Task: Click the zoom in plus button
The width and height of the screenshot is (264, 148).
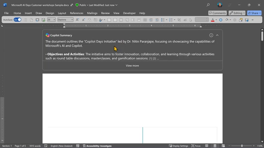Action: tap(254, 146)
